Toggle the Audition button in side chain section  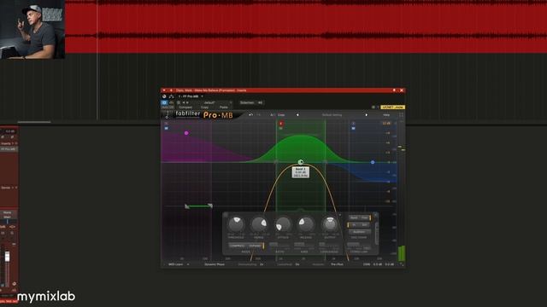click(x=359, y=231)
